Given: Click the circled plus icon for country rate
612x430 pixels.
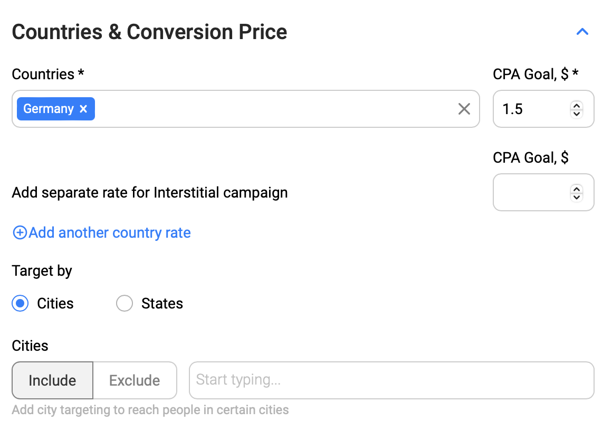Looking at the screenshot, I should [x=20, y=233].
